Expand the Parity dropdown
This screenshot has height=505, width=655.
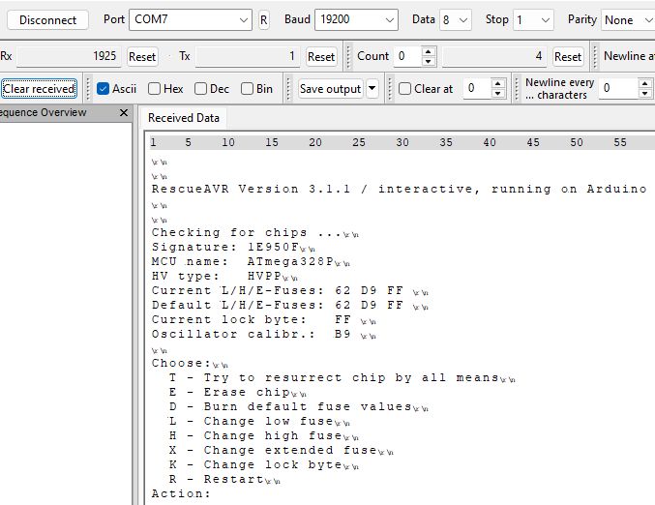[626, 19]
